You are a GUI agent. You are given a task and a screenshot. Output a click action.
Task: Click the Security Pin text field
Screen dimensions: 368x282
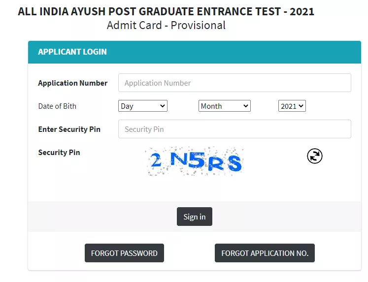[x=234, y=129]
